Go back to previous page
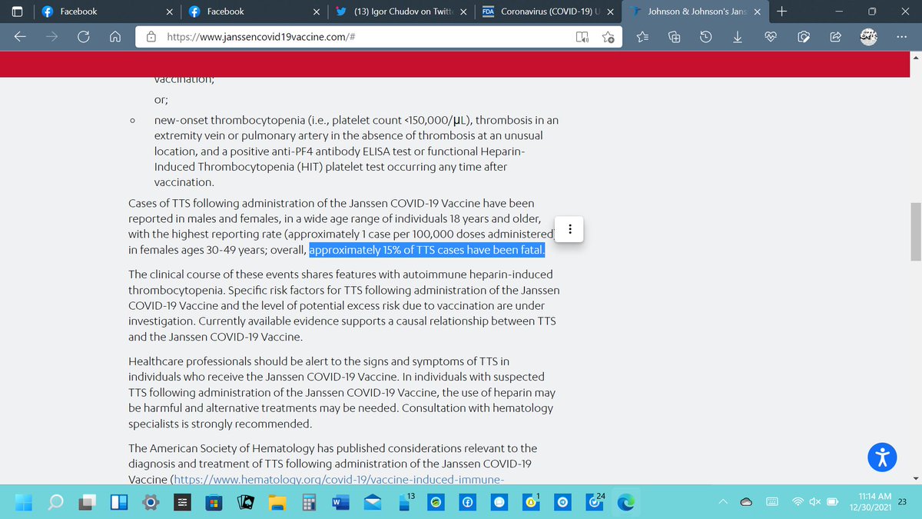The width and height of the screenshot is (922, 519). [21, 37]
